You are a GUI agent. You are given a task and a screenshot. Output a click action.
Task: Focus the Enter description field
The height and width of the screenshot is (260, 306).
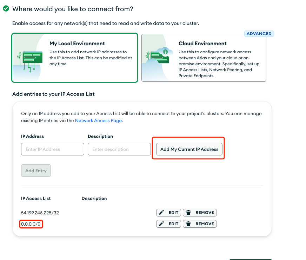(x=119, y=149)
